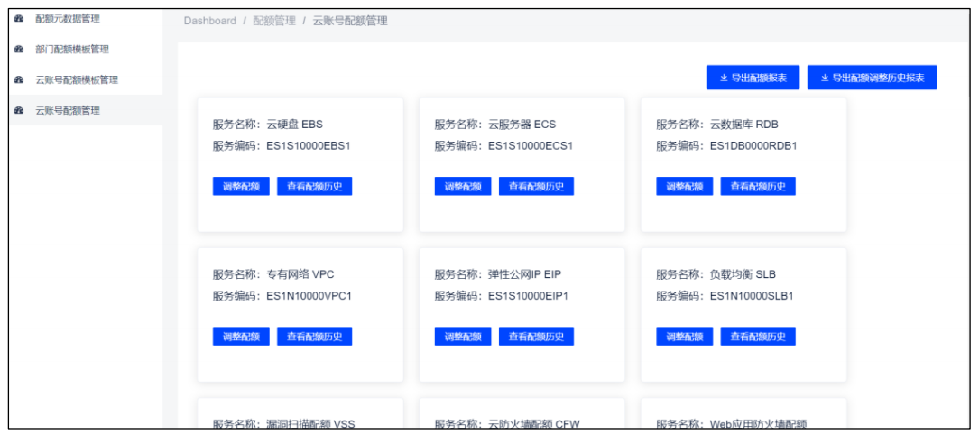The width and height of the screenshot is (979, 435).
Task: Click the dashboard icon beside 部门配额模板管理
Action: pos(19,50)
